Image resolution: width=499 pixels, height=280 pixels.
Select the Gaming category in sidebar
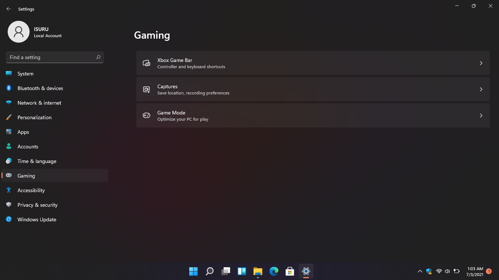click(55, 176)
